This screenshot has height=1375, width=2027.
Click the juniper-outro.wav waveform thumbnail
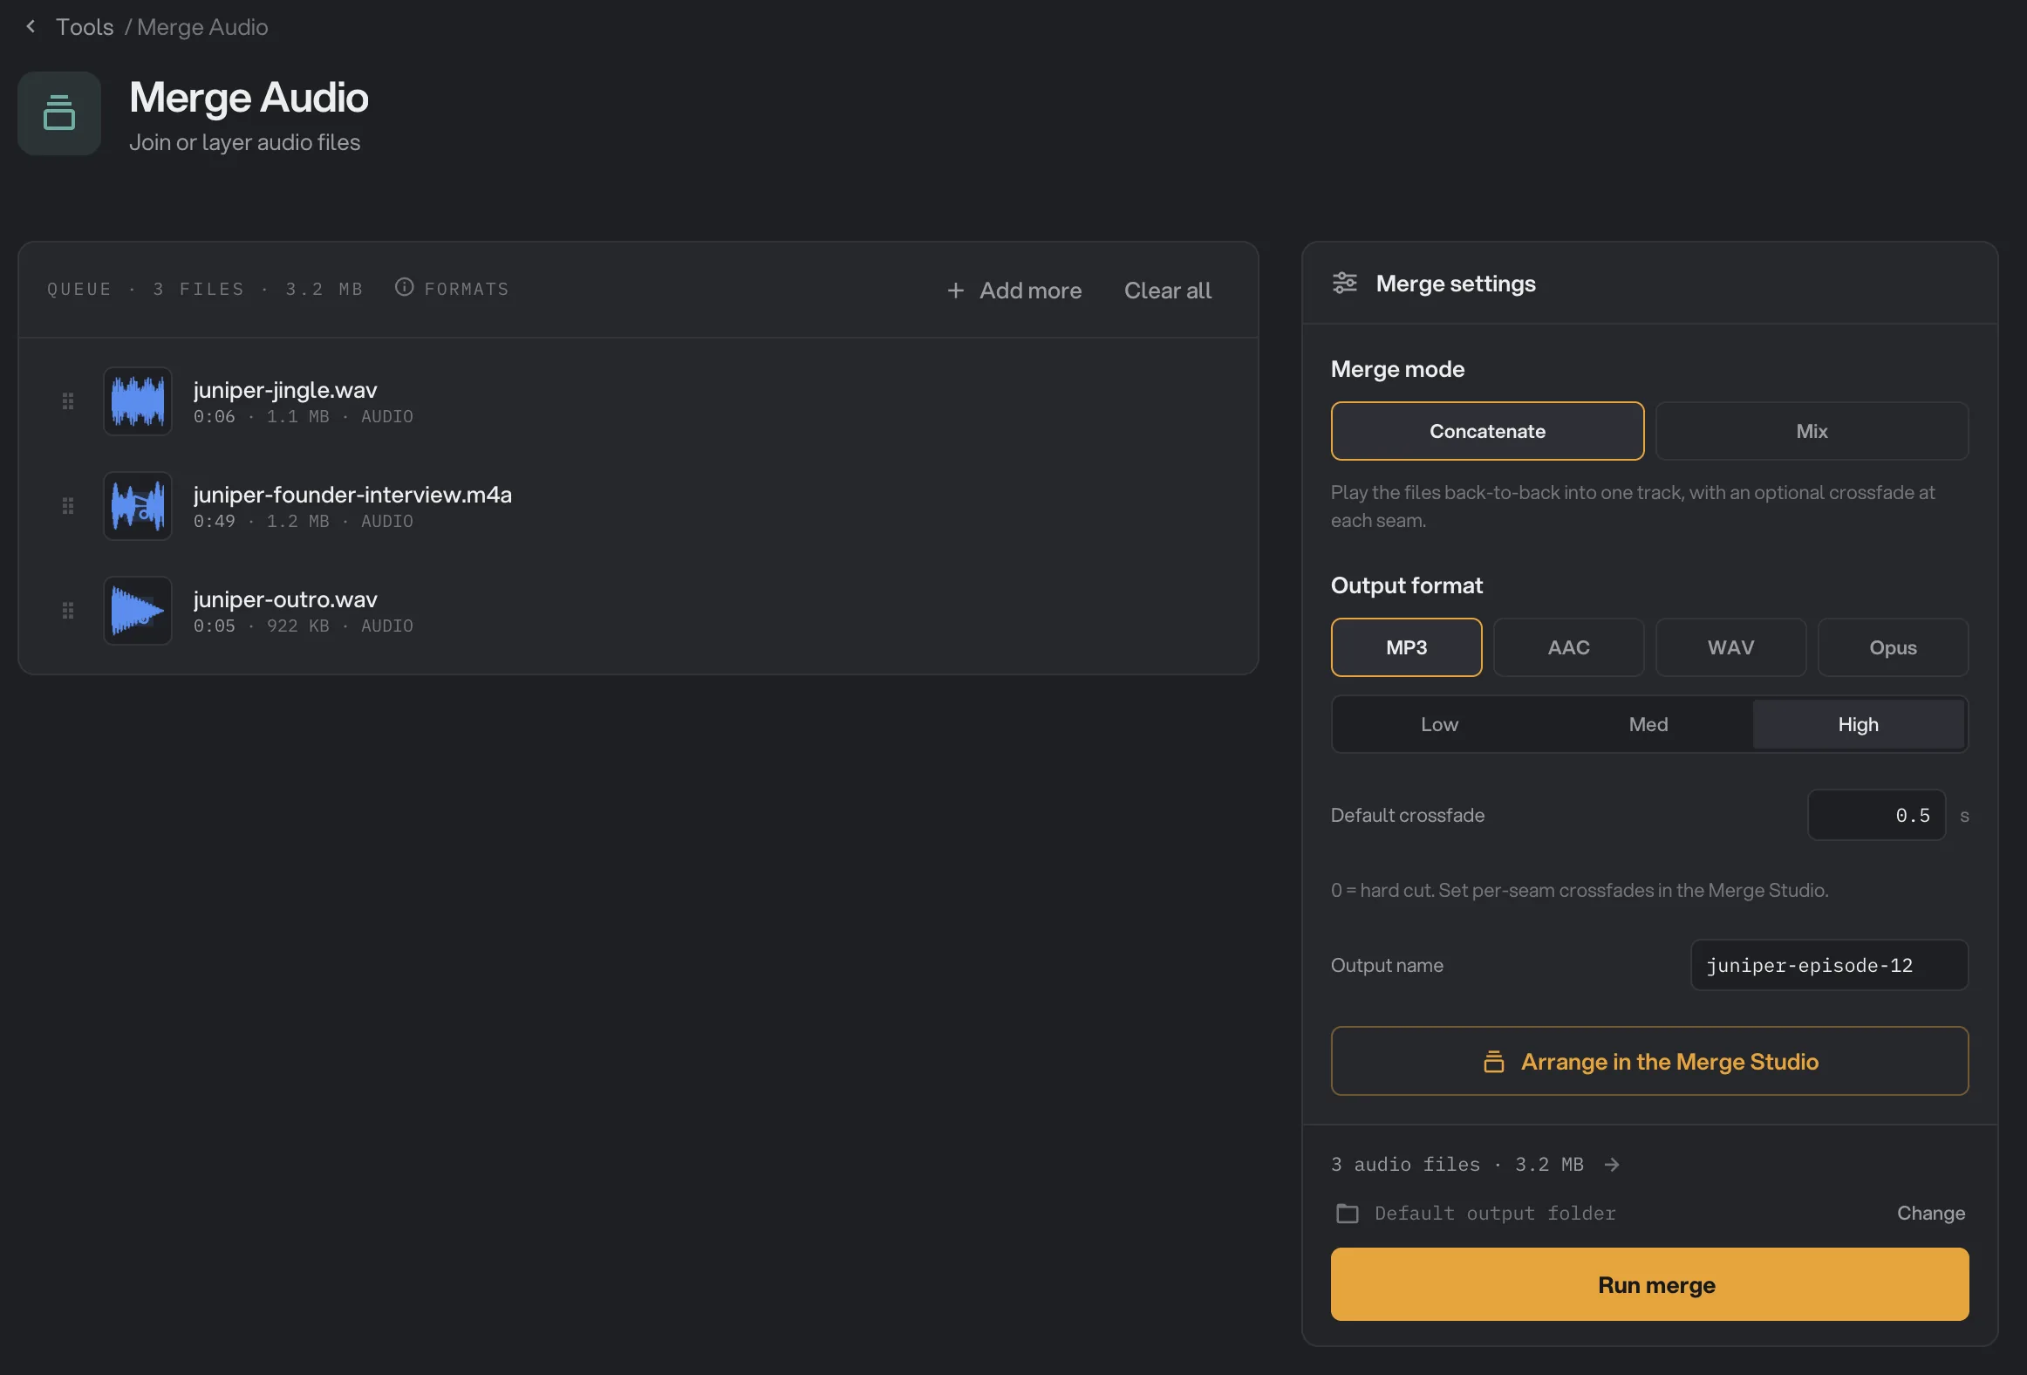pyautogui.click(x=138, y=611)
